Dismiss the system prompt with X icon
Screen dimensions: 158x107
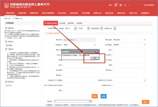coord(97,52)
